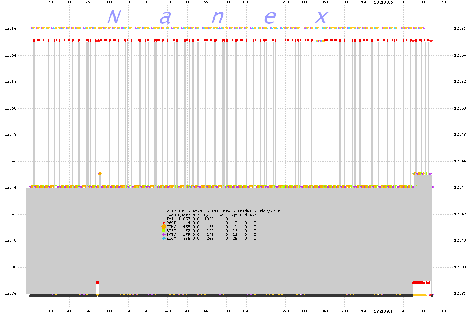Click the green BOST legend square
Viewport: 471px width, 314px height.
pyautogui.click(x=164, y=231)
